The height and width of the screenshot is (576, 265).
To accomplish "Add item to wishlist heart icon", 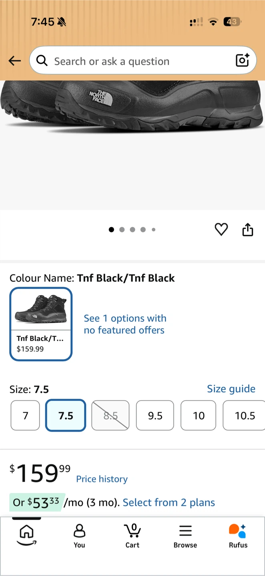I will pos(221,229).
